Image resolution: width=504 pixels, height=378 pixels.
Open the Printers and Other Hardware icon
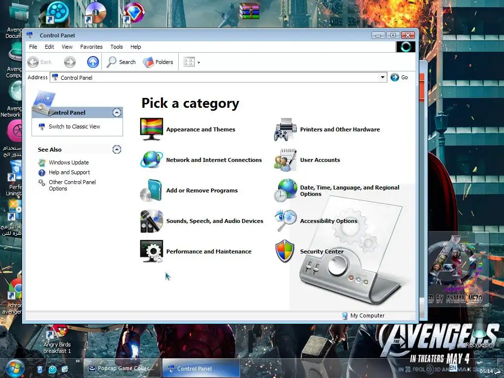(285, 129)
